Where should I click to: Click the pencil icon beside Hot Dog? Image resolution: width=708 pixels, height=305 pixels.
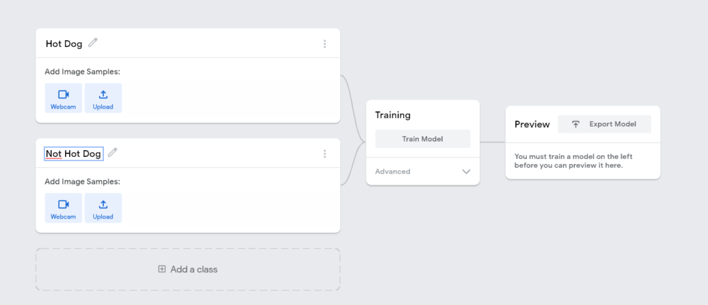93,43
